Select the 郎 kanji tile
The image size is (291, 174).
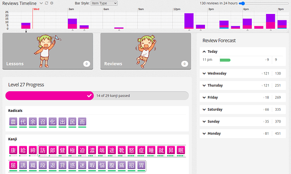click(53, 150)
